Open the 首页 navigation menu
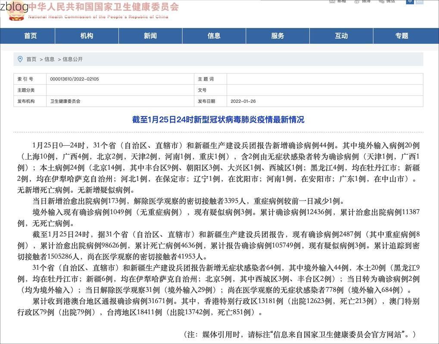The image size is (439, 344). click(x=31, y=36)
